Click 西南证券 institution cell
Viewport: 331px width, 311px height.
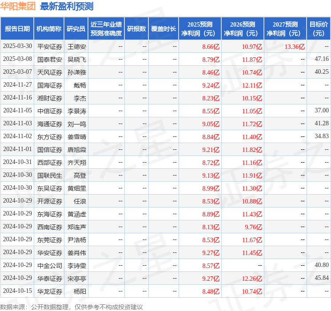point(50,227)
